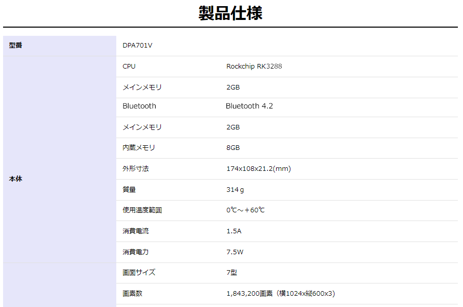Click the 使用温度範囲 label

point(142,210)
